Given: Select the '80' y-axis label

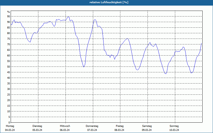Looking at the screenshot, I should click(x=9, y=33).
